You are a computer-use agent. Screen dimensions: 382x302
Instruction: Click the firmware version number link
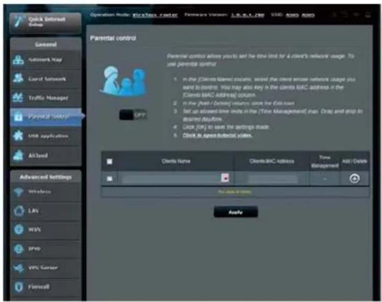point(248,15)
